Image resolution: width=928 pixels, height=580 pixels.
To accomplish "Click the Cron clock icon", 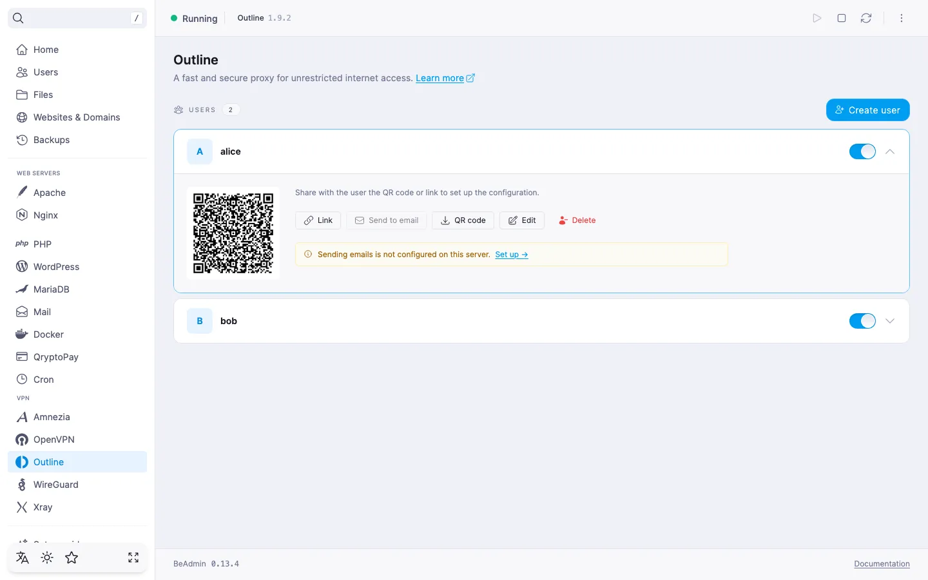I will tap(22, 380).
